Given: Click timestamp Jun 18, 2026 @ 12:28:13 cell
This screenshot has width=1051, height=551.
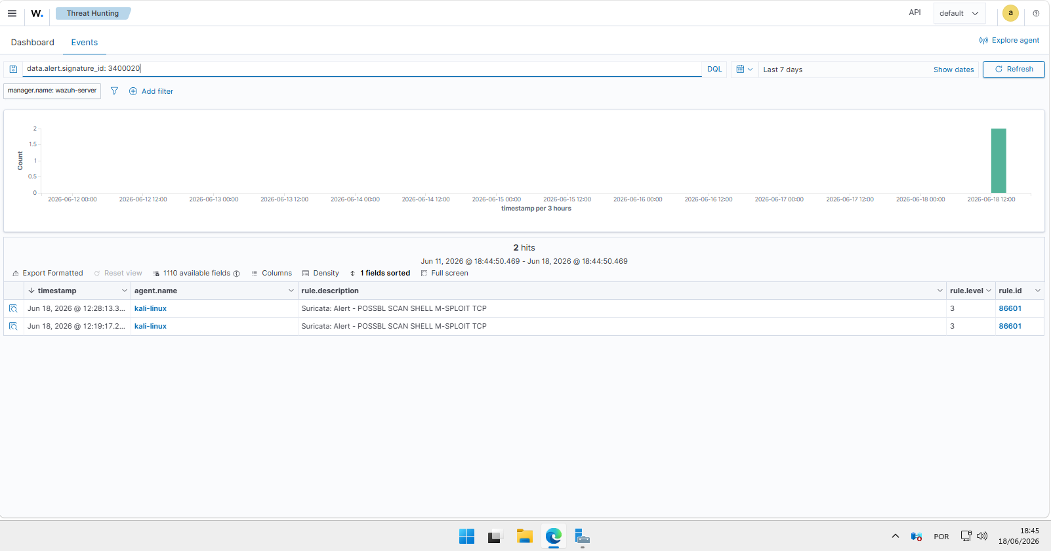Looking at the screenshot, I should (x=76, y=308).
